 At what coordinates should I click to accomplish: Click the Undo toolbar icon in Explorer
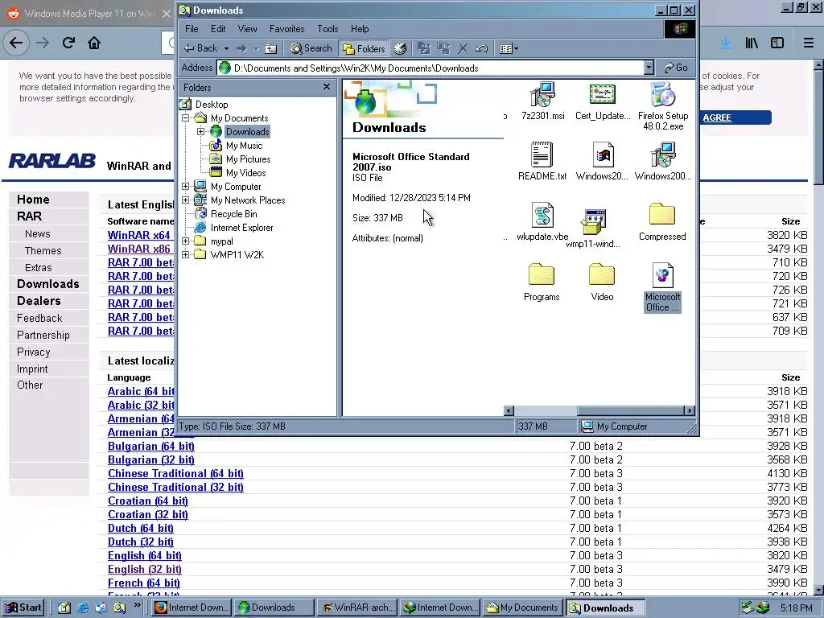481,49
